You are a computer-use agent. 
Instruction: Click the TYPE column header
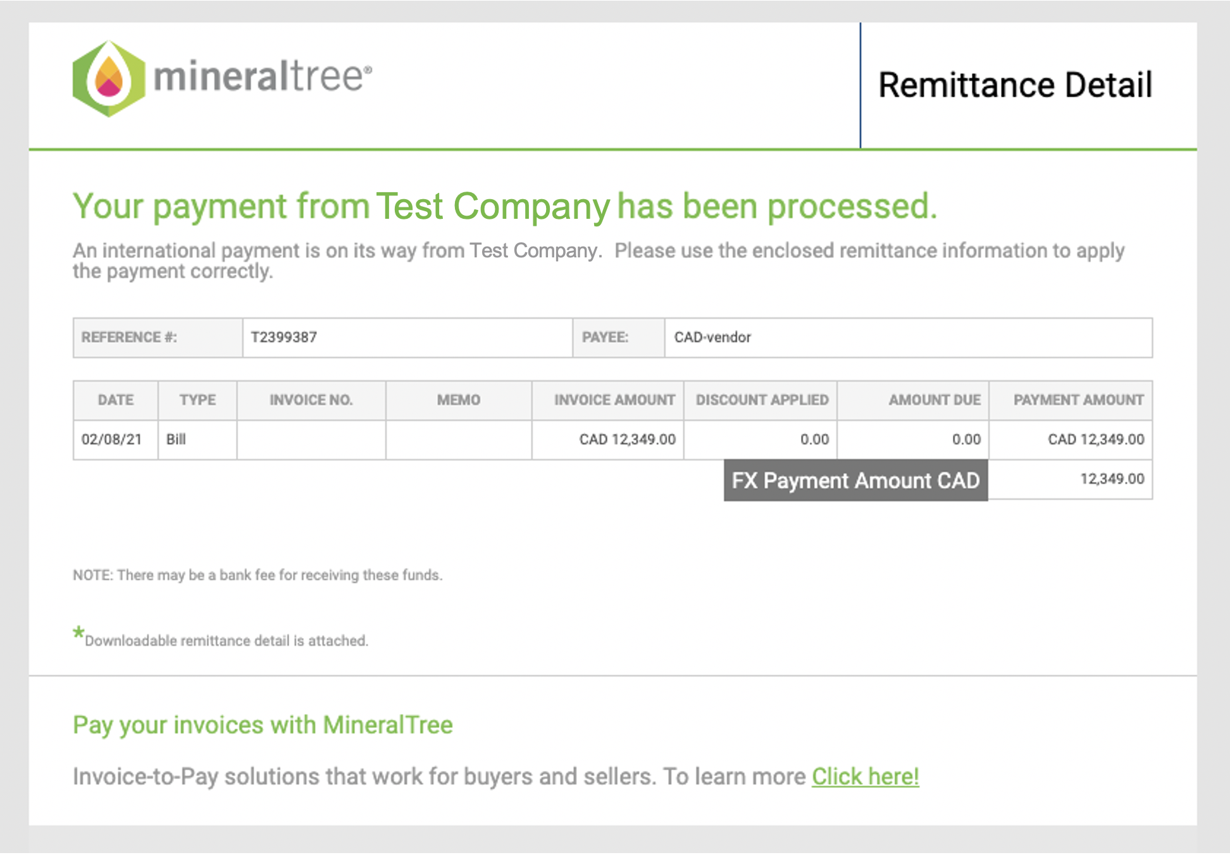(197, 400)
